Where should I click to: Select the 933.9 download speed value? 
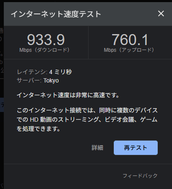(46, 40)
